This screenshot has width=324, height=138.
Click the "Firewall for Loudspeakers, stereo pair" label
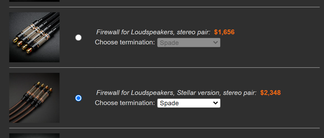click(x=153, y=32)
